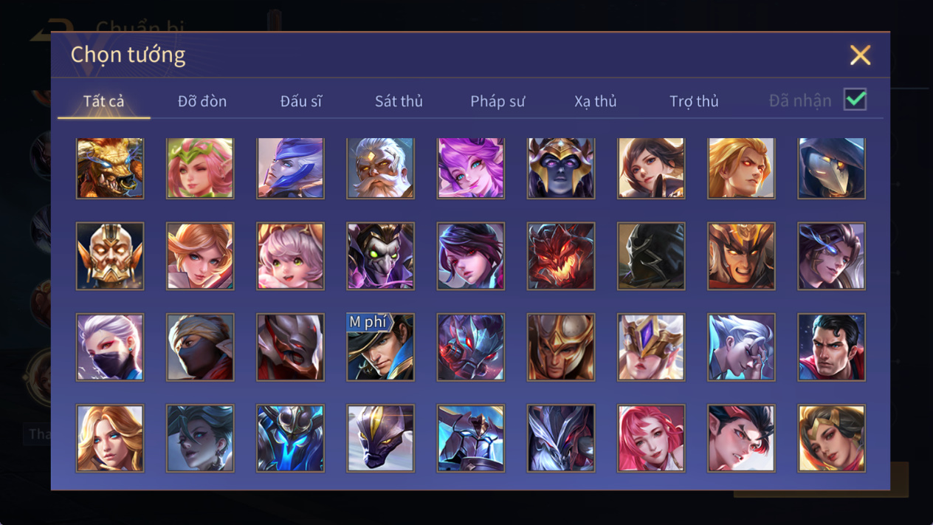933x525 pixels.
Task: Toggle the 'Đã nhận' checkbox
Action: click(x=855, y=100)
